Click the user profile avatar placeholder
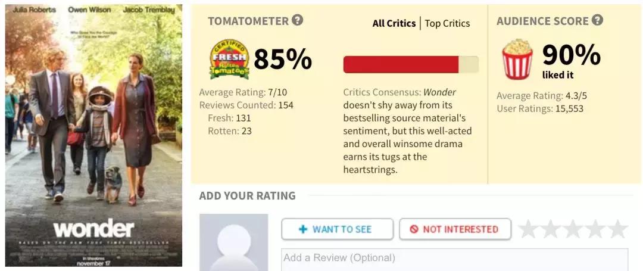 point(233,242)
